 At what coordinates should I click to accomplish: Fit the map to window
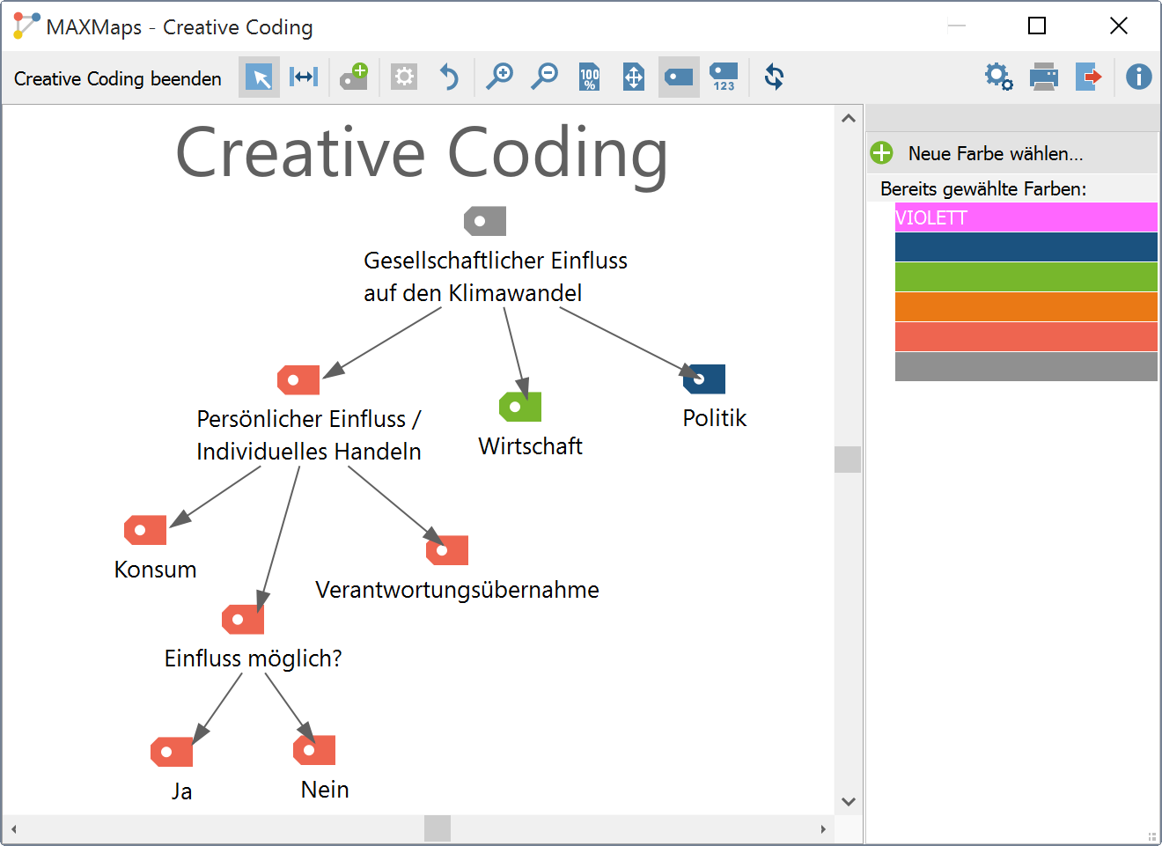634,77
